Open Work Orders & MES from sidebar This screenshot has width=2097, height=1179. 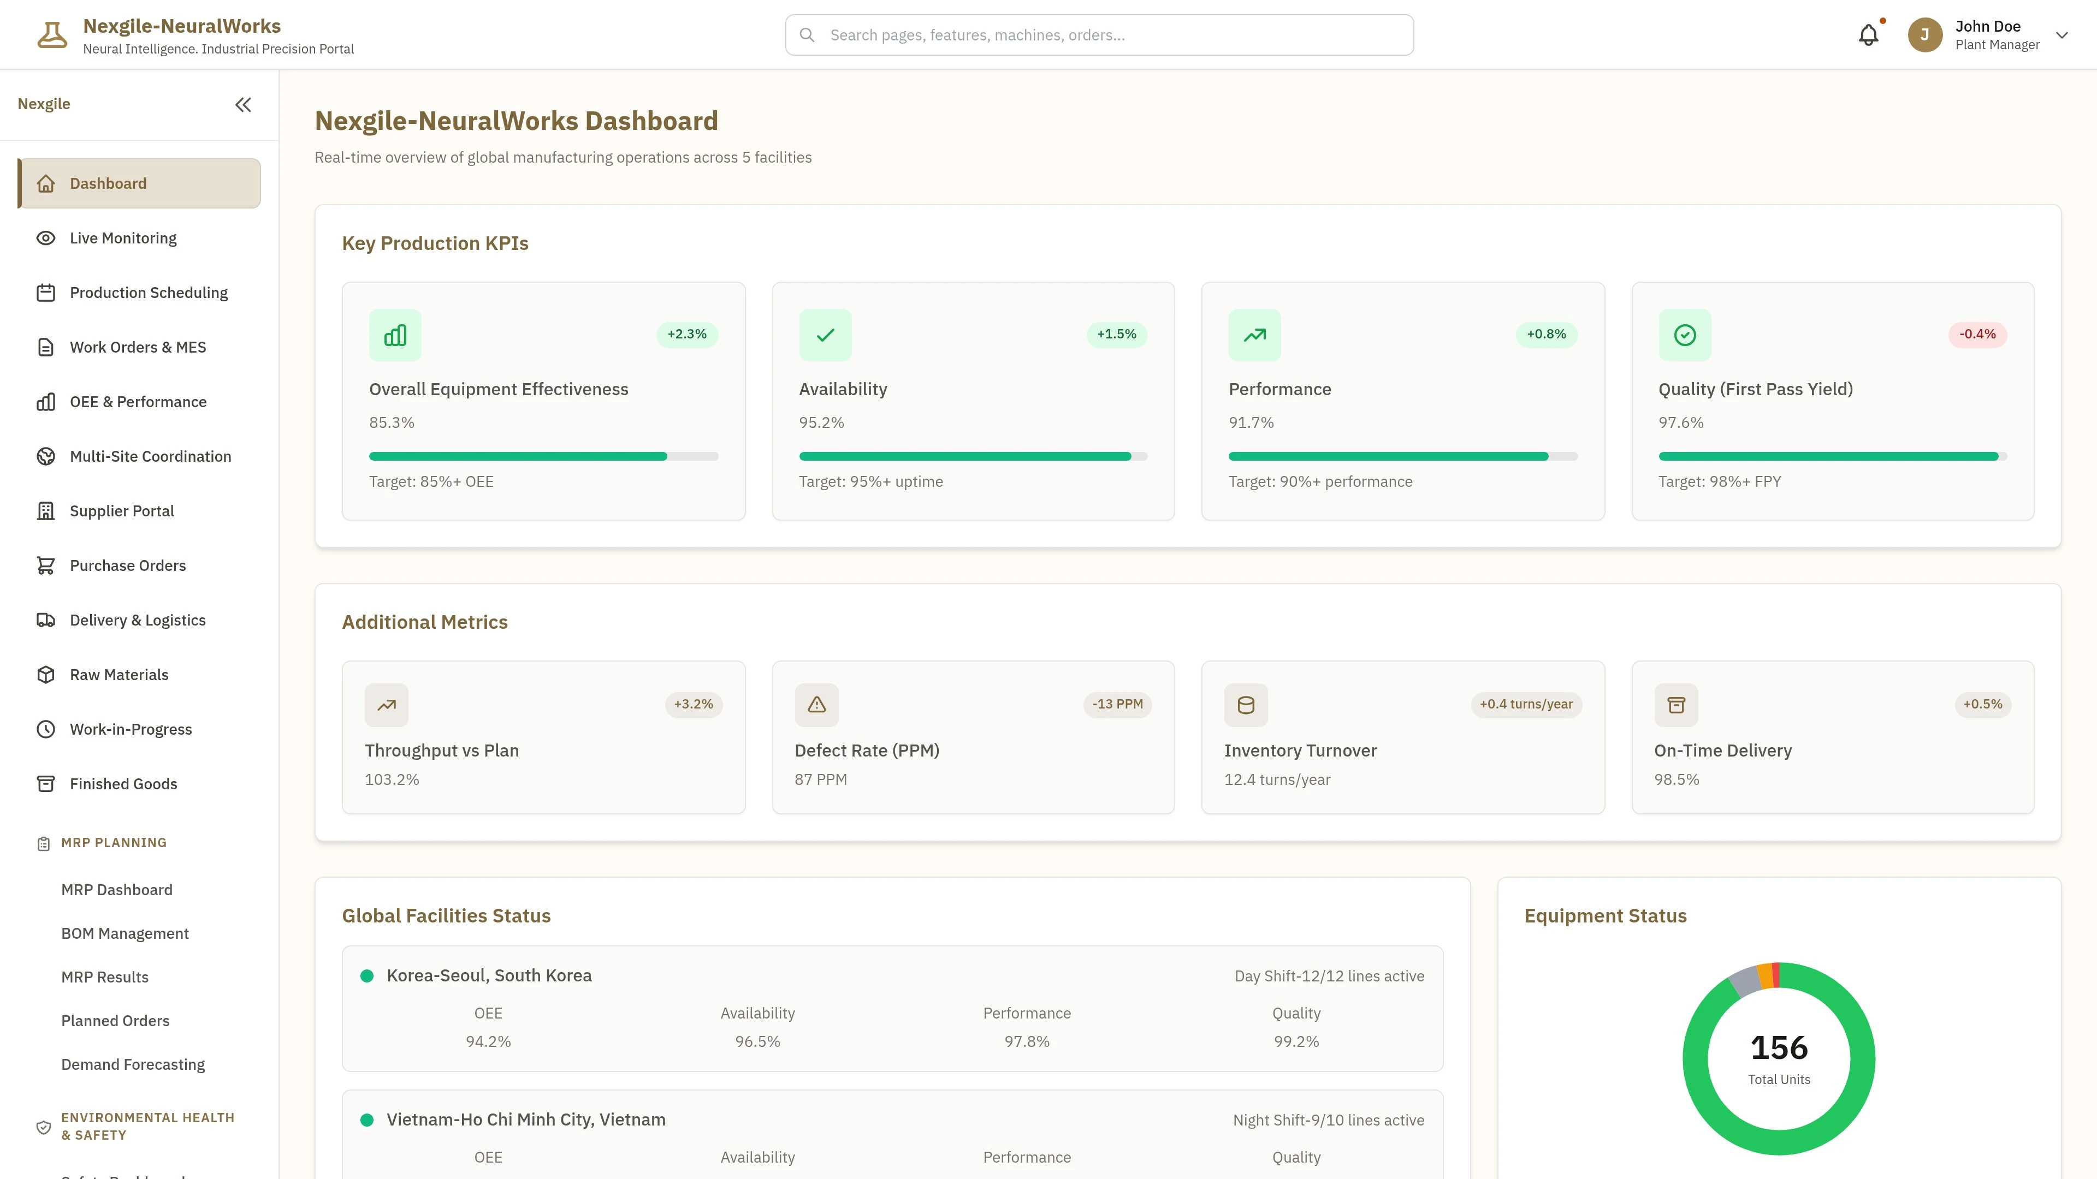[137, 347]
